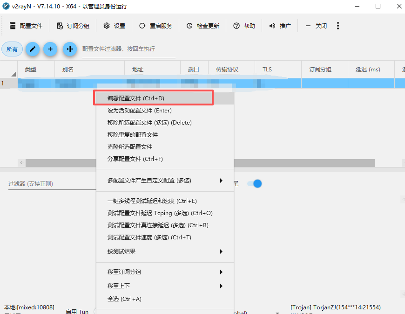405x314 pixels.
Task: Select the 所有 group filter chip
Action: click(12, 49)
